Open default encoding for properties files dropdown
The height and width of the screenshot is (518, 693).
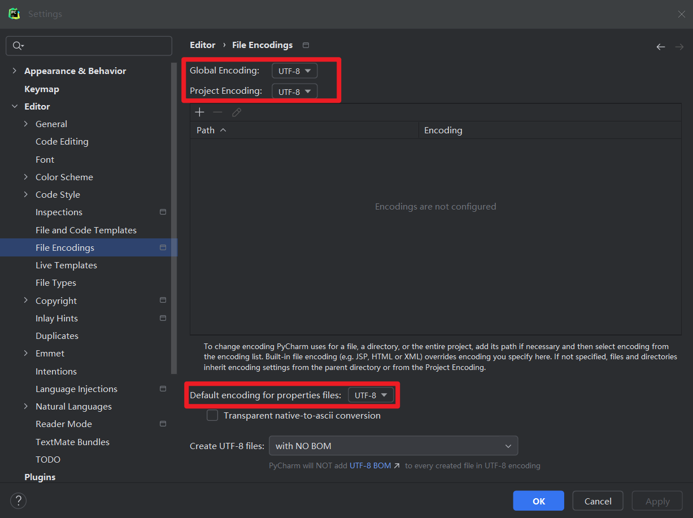[371, 395]
